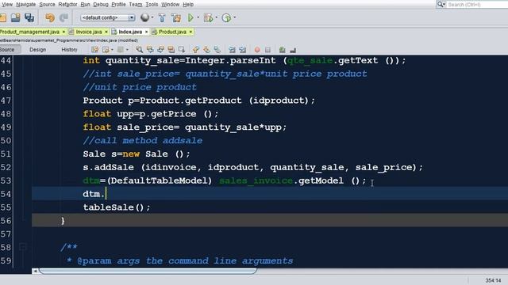Click the horizontal scrollbar thumb
Viewport: 508px width, 285px height.
pos(148,271)
